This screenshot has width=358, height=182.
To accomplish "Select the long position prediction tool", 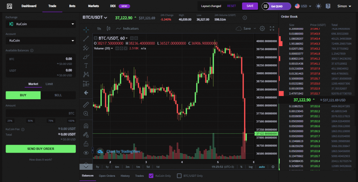I will click(x=86, y=84).
